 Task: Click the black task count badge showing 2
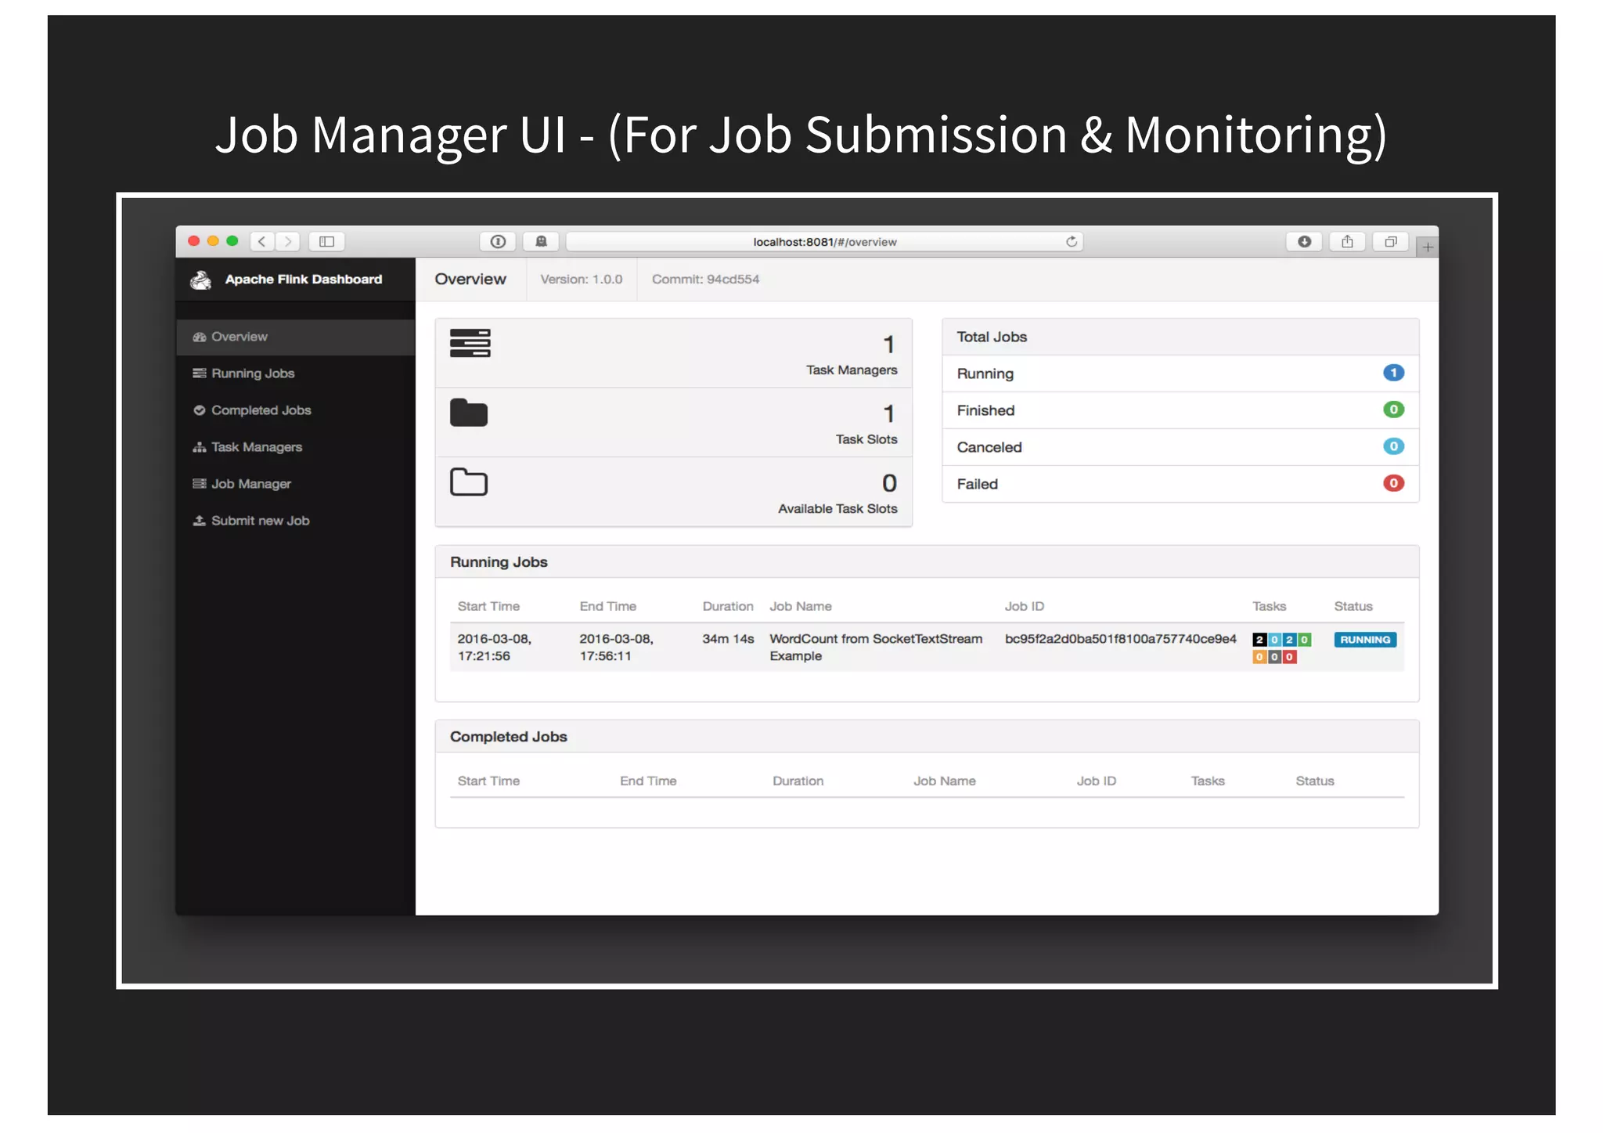(1259, 640)
